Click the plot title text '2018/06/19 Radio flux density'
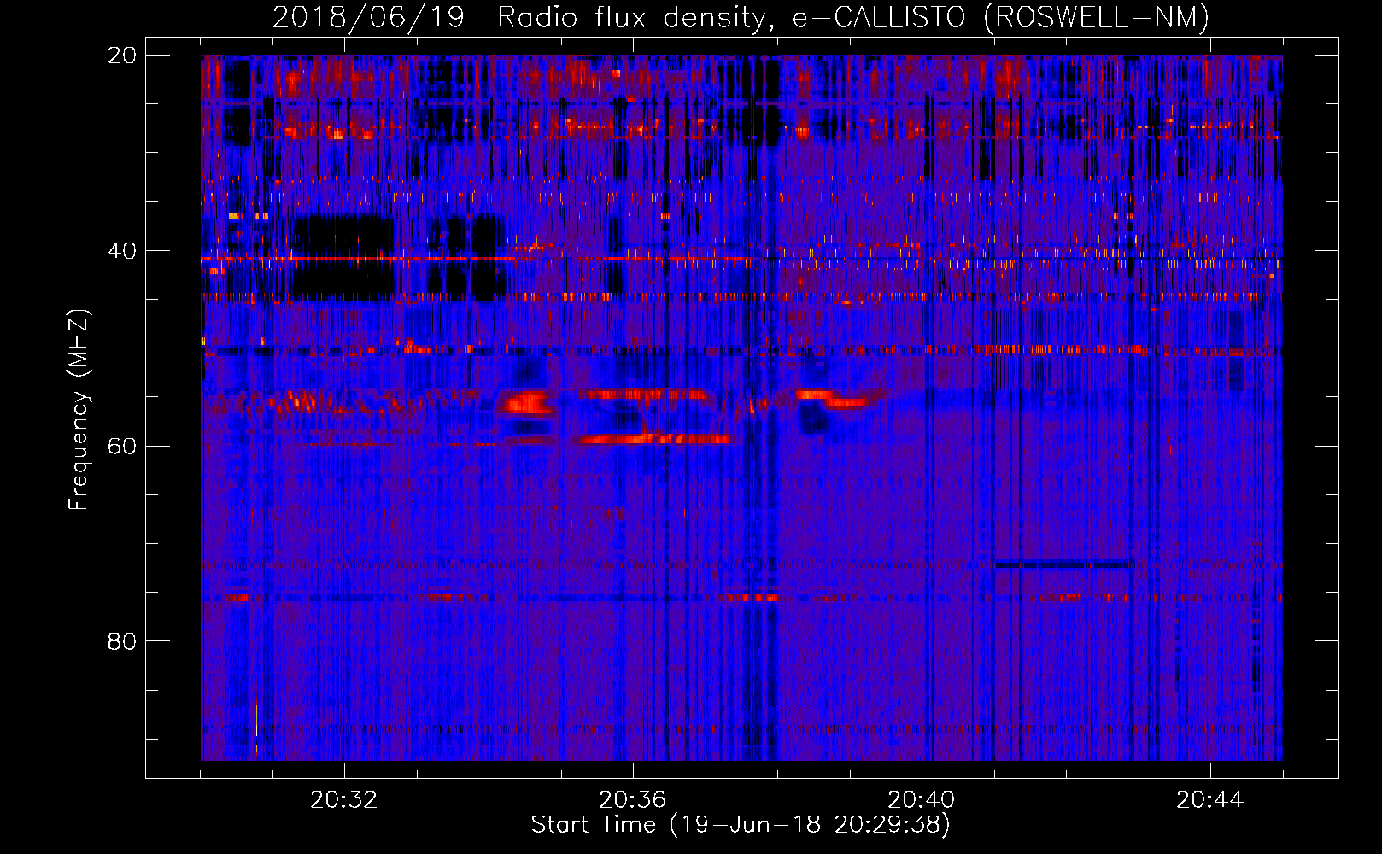The image size is (1382, 854). click(x=523, y=17)
